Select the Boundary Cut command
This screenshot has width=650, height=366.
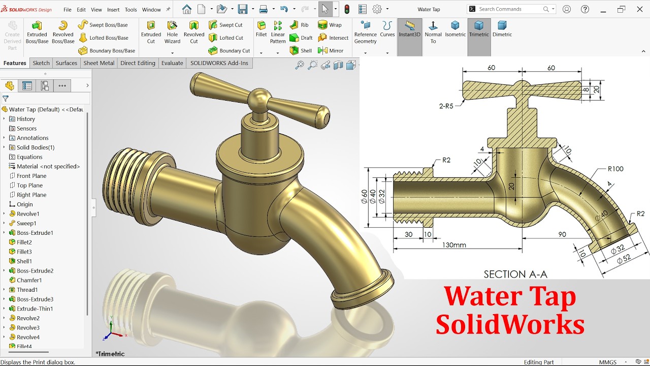229,51
